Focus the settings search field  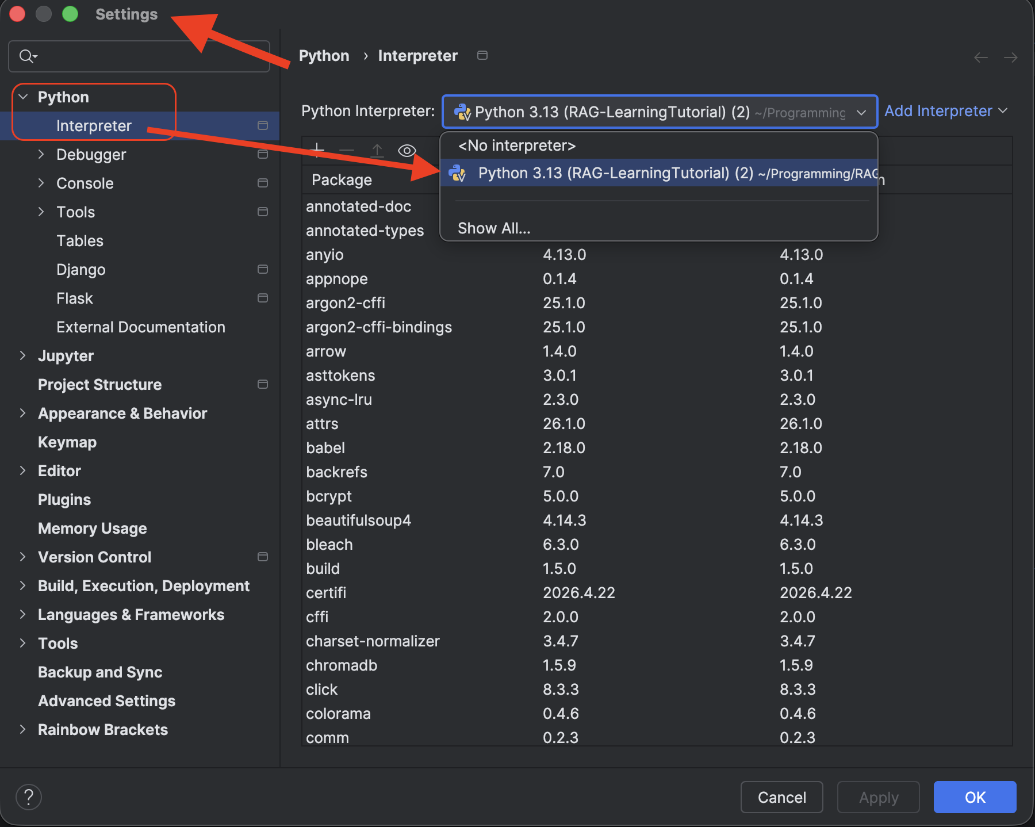click(x=139, y=56)
